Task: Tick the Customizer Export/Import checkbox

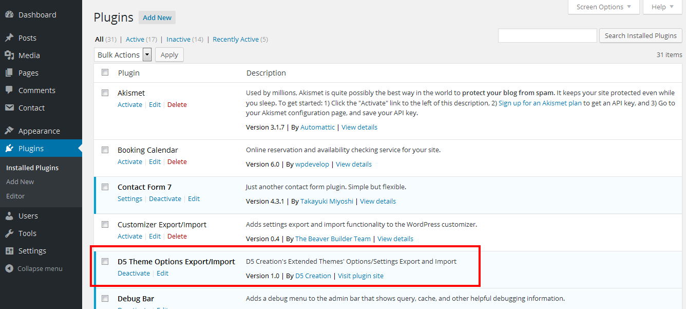Action: coord(105,225)
